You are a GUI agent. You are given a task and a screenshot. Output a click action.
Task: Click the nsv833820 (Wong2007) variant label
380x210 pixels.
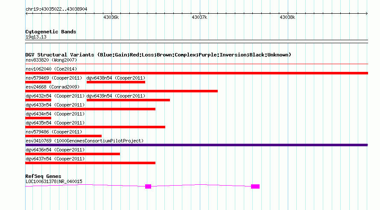coord(51,60)
